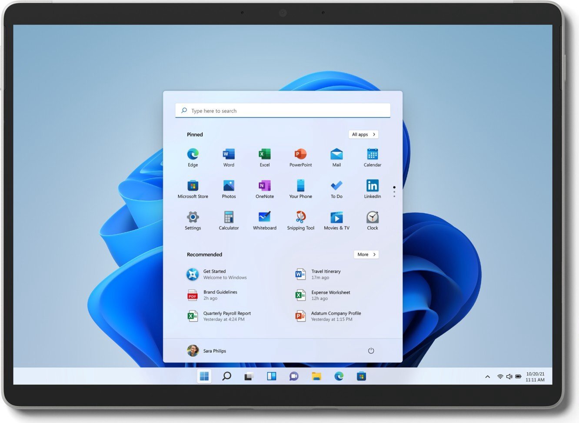Open taskbar Search magnifier
This screenshot has height=423, width=579.
tap(226, 376)
